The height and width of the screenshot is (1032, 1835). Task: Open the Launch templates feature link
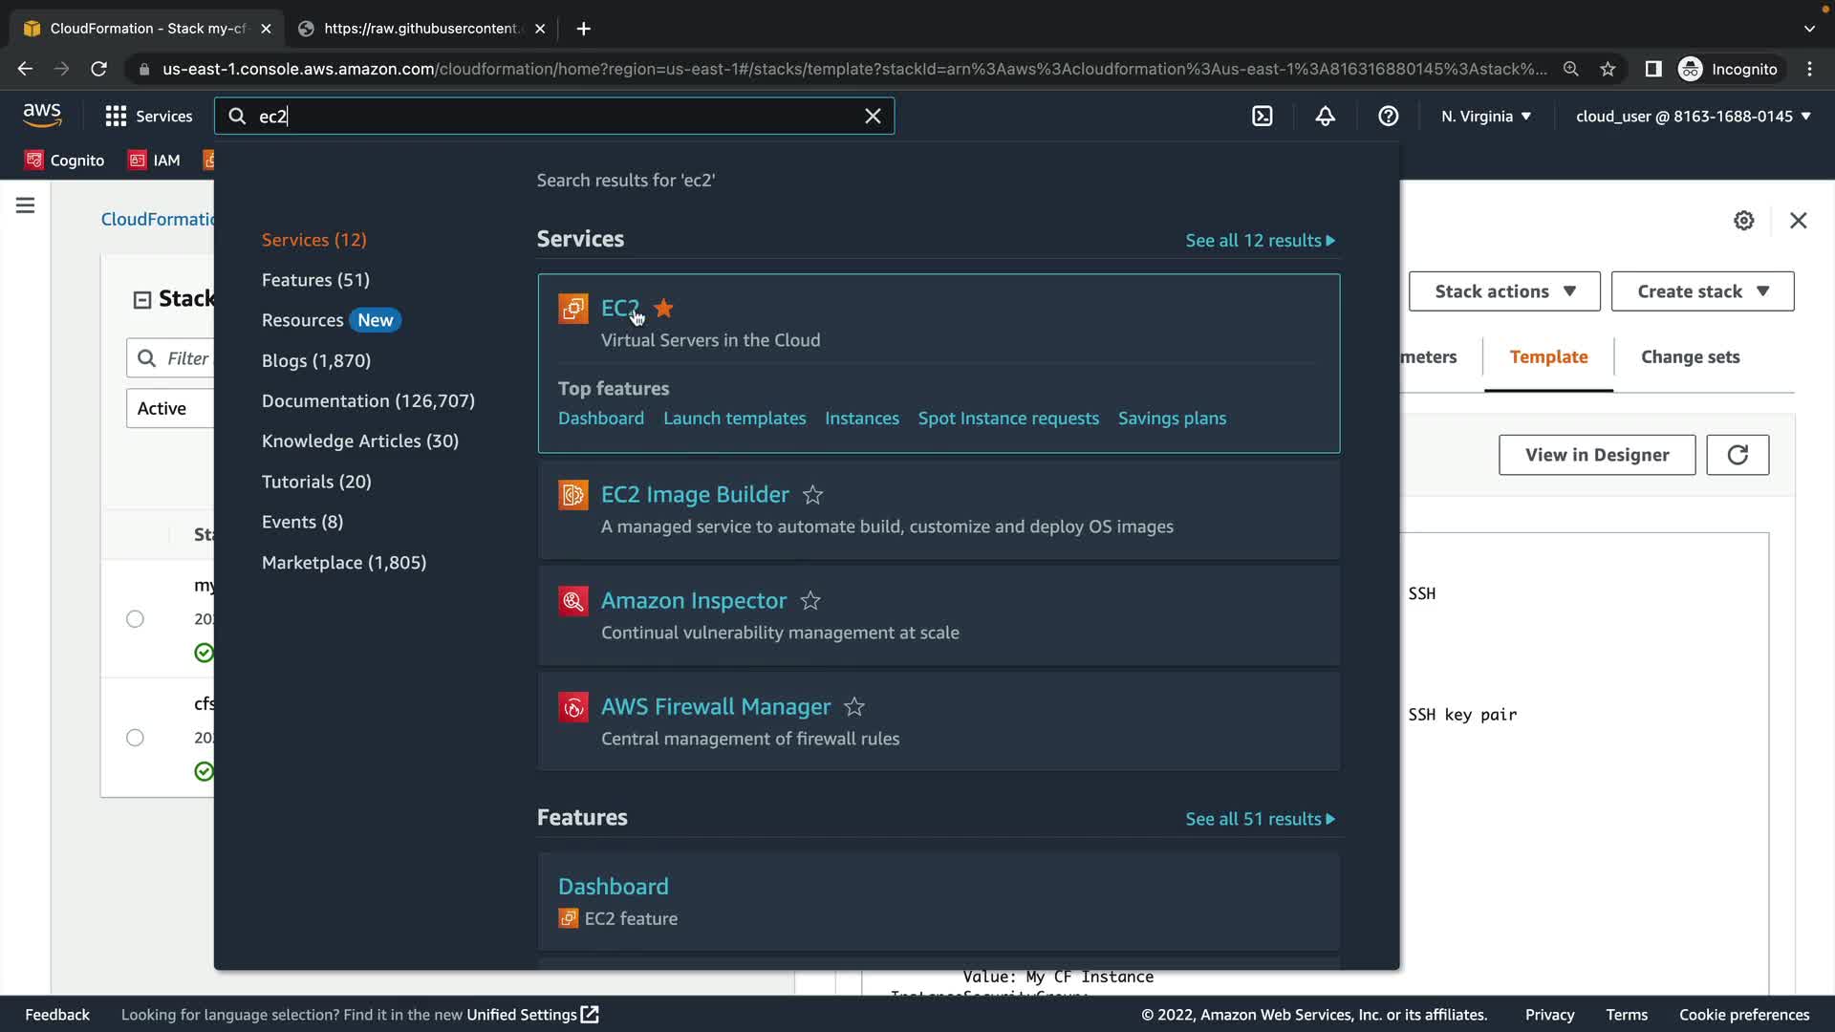coord(734,419)
